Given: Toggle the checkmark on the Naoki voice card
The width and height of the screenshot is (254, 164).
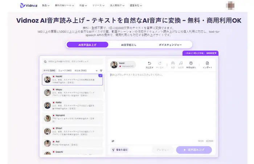Looking at the screenshot, I should coord(101,75).
